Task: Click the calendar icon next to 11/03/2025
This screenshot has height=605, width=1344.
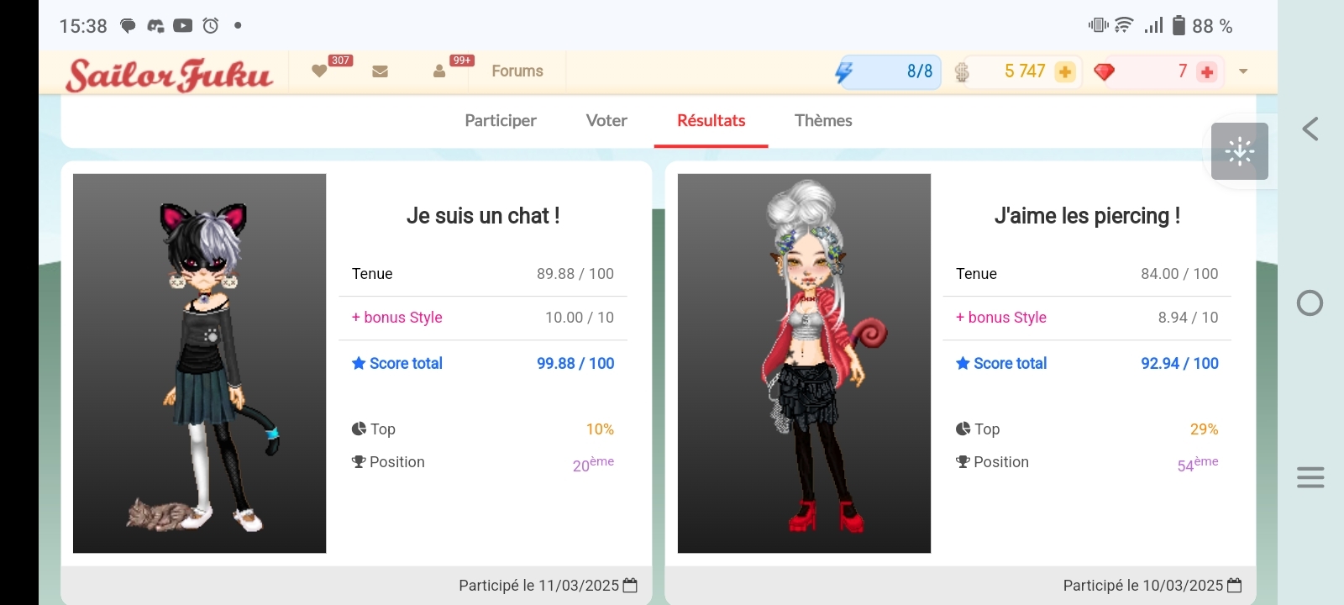Action: 630,585
